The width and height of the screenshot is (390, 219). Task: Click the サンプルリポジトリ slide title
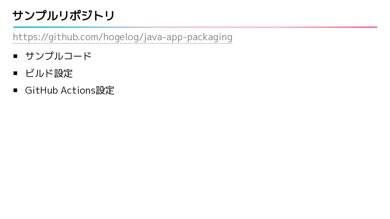pyautogui.click(x=63, y=16)
